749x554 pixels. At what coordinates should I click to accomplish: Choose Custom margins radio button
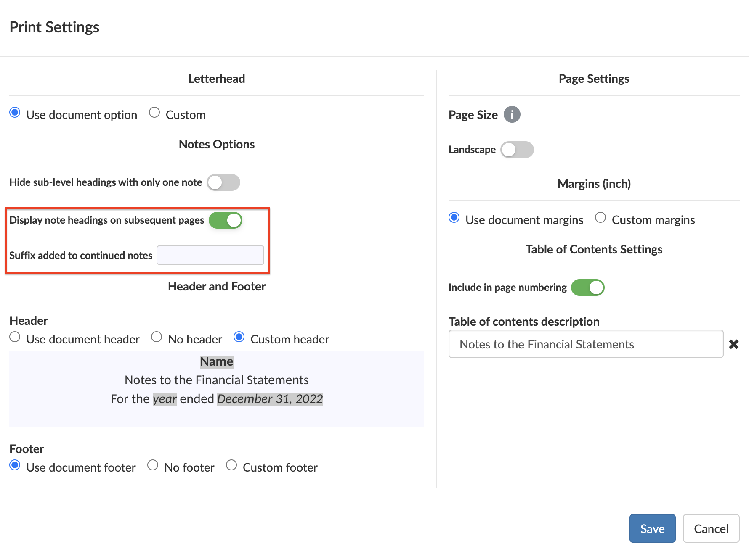(x=600, y=218)
